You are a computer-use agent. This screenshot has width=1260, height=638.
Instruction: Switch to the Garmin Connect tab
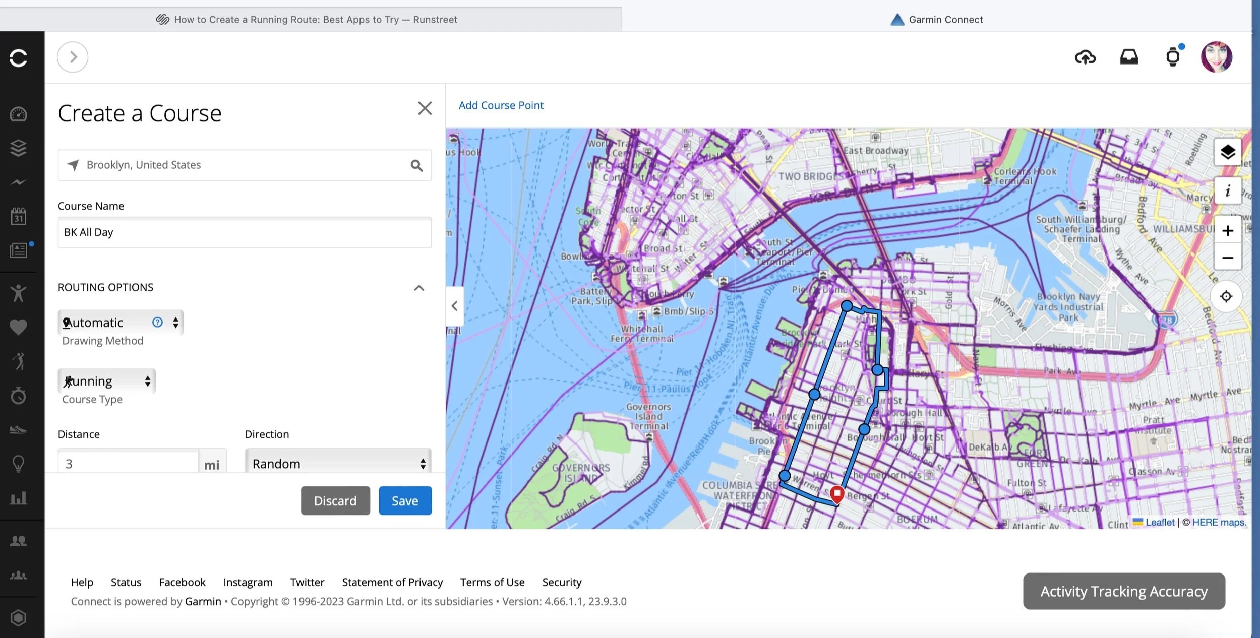935,19
